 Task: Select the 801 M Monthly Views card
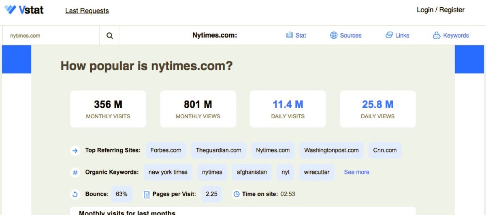pos(198,109)
